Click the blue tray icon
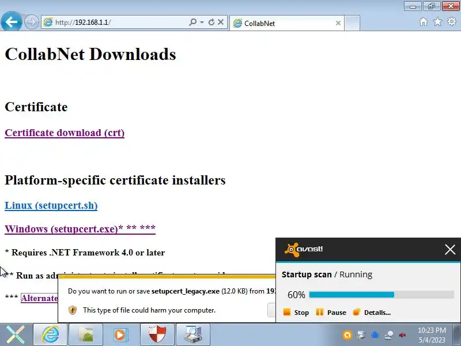461x346 pixels. click(375, 335)
